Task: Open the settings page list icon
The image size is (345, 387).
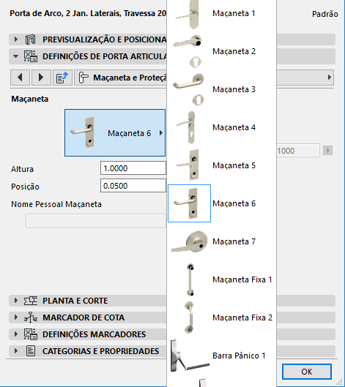Action: (x=62, y=78)
